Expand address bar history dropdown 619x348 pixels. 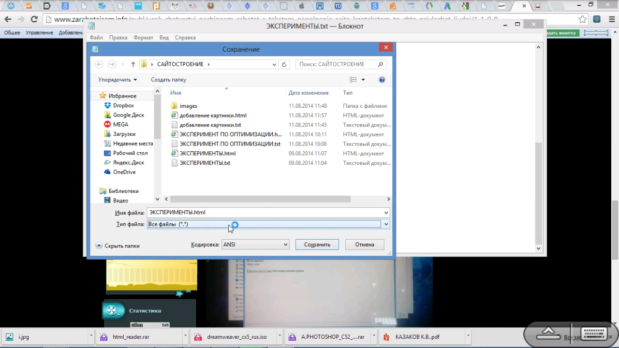coord(274,64)
